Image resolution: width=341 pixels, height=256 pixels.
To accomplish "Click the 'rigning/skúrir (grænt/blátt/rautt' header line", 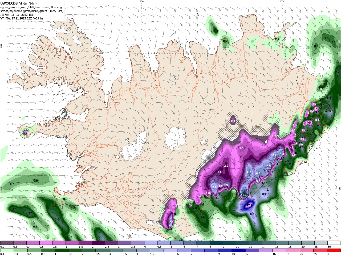I will 31,7.
